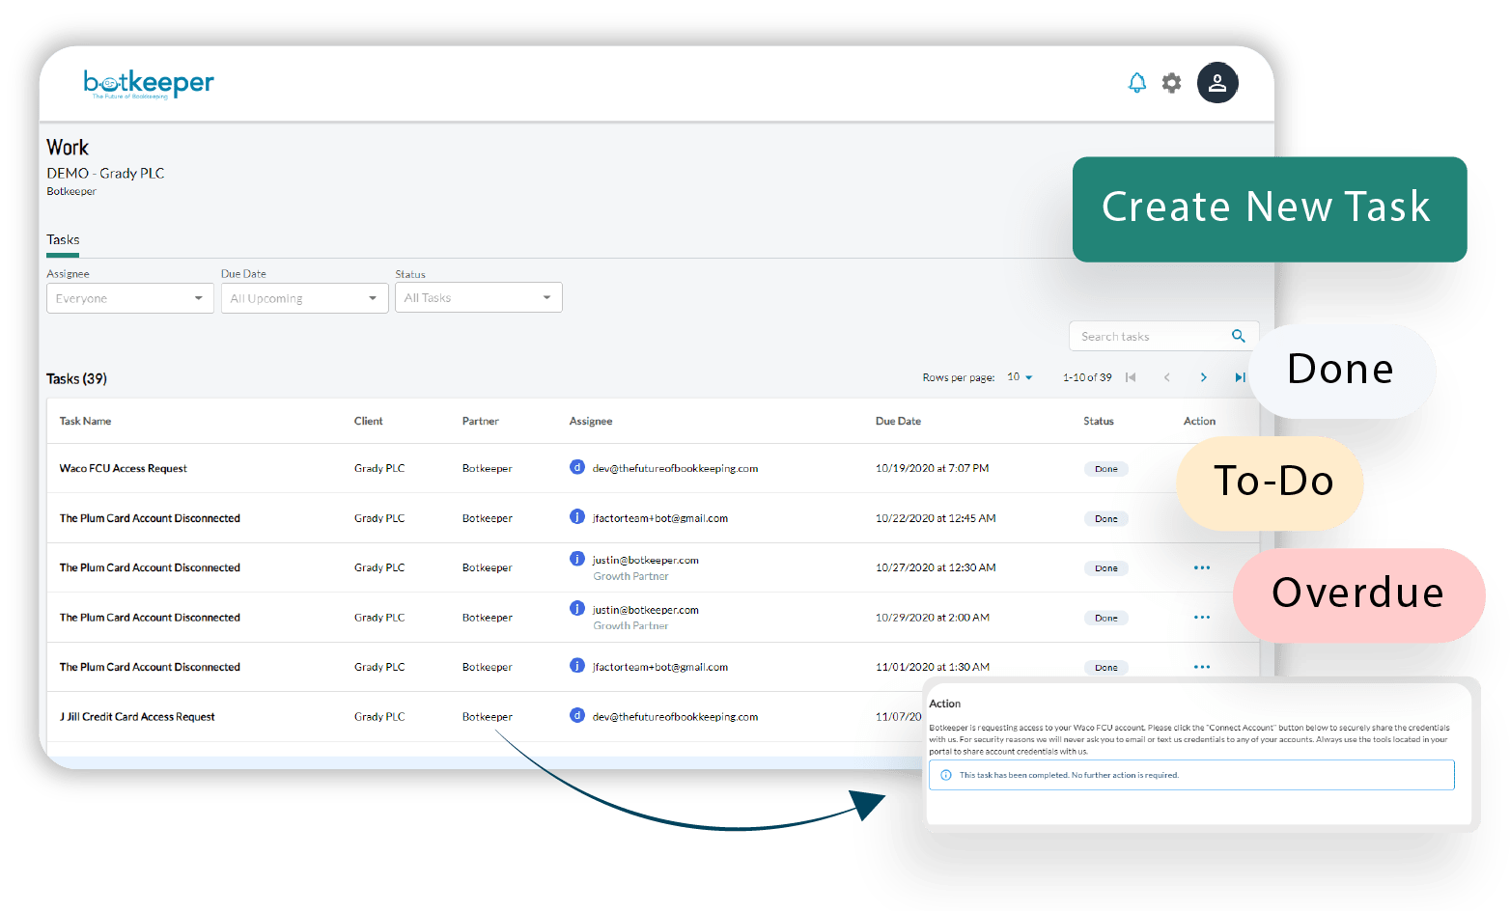
Task: Select the Tasks tab
Action: point(63,239)
